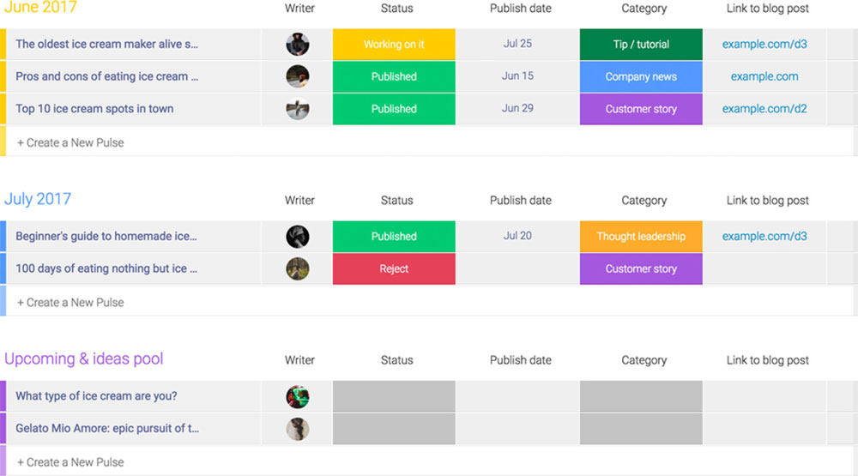The width and height of the screenshot is (858, 476).
Task: Click writer avatar on Gelato Mio Amore row
Action: pos(298,429)
